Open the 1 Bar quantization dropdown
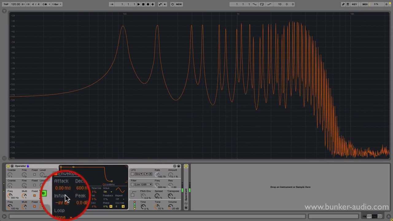 (x=57, y=4)
